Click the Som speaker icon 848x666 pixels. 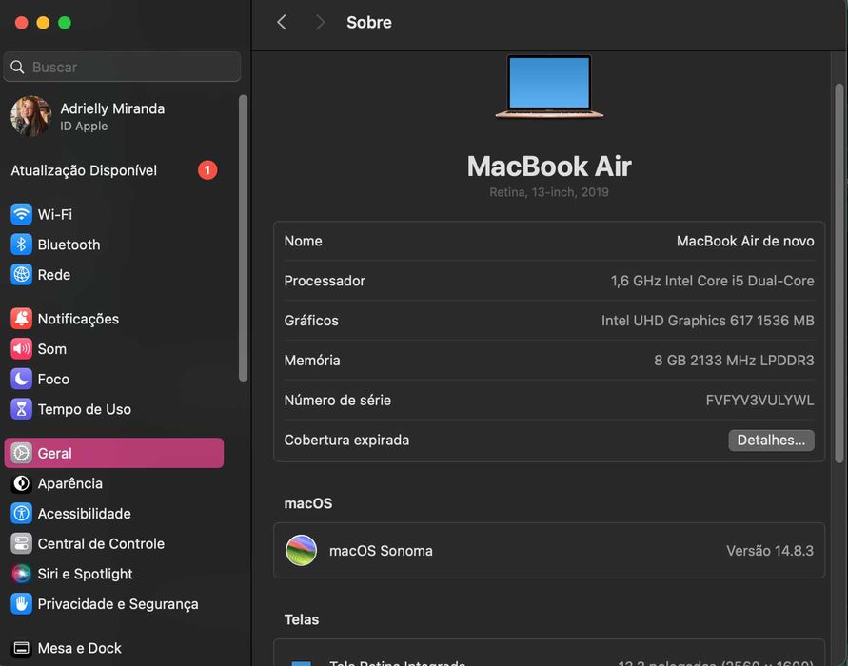tap(21, 349)
